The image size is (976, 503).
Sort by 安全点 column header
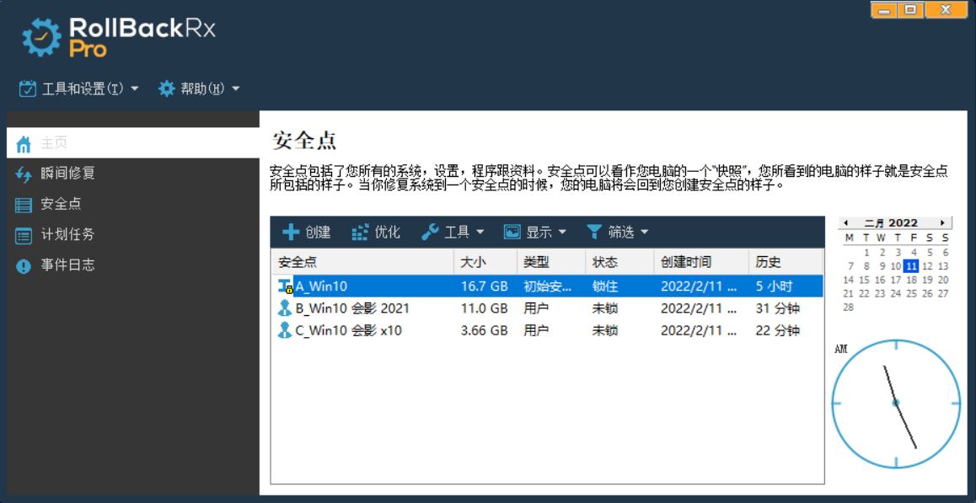[362, 262]
